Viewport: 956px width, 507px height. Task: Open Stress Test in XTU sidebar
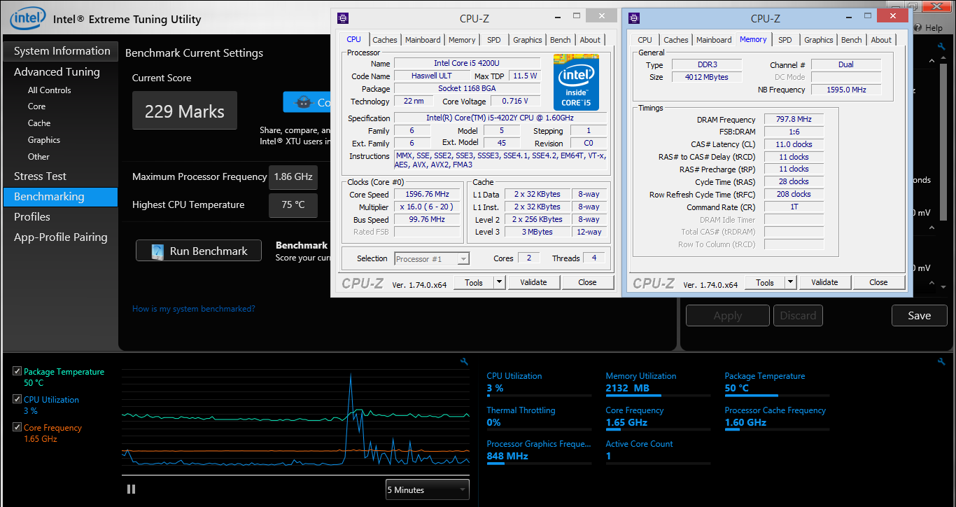[40, 176]
